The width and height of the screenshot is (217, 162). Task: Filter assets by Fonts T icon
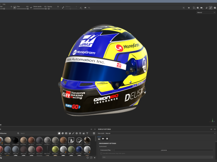[87, 133]
